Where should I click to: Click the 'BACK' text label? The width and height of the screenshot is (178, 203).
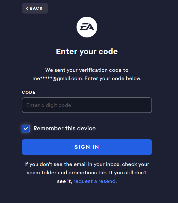(x=36, y=8)
